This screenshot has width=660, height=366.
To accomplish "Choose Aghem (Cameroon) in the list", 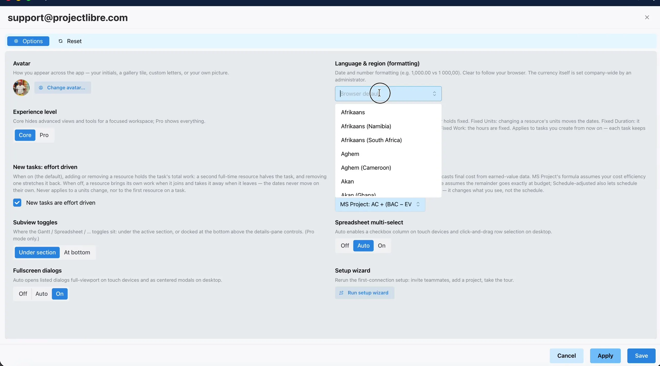I will [x=388, y=168].
